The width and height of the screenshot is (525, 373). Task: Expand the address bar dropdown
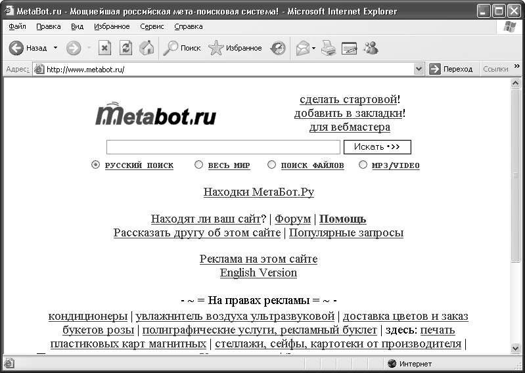[419, 69]
